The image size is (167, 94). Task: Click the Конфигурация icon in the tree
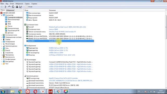click(x=4, y=59)
